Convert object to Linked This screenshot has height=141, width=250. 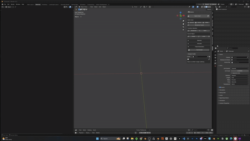[192, 36]
